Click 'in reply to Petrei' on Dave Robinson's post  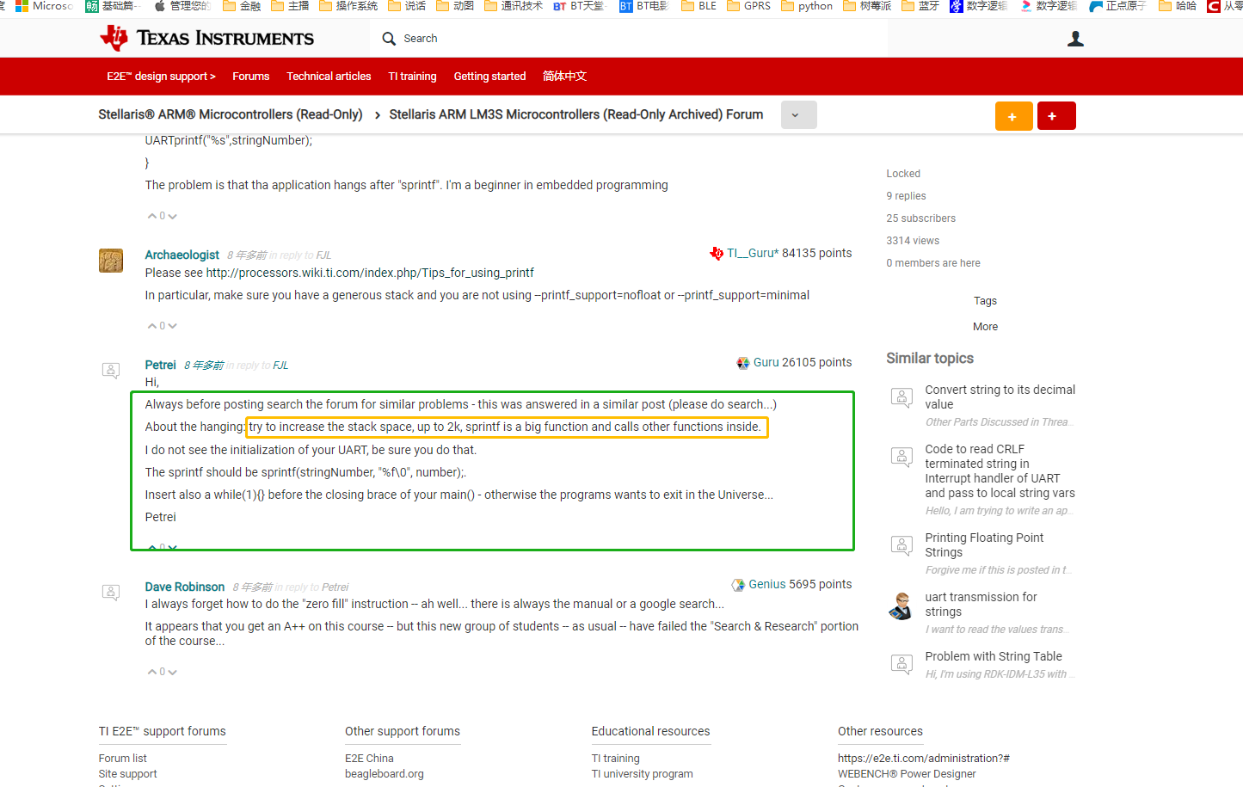pyautogui.click(x=312, y=587)
